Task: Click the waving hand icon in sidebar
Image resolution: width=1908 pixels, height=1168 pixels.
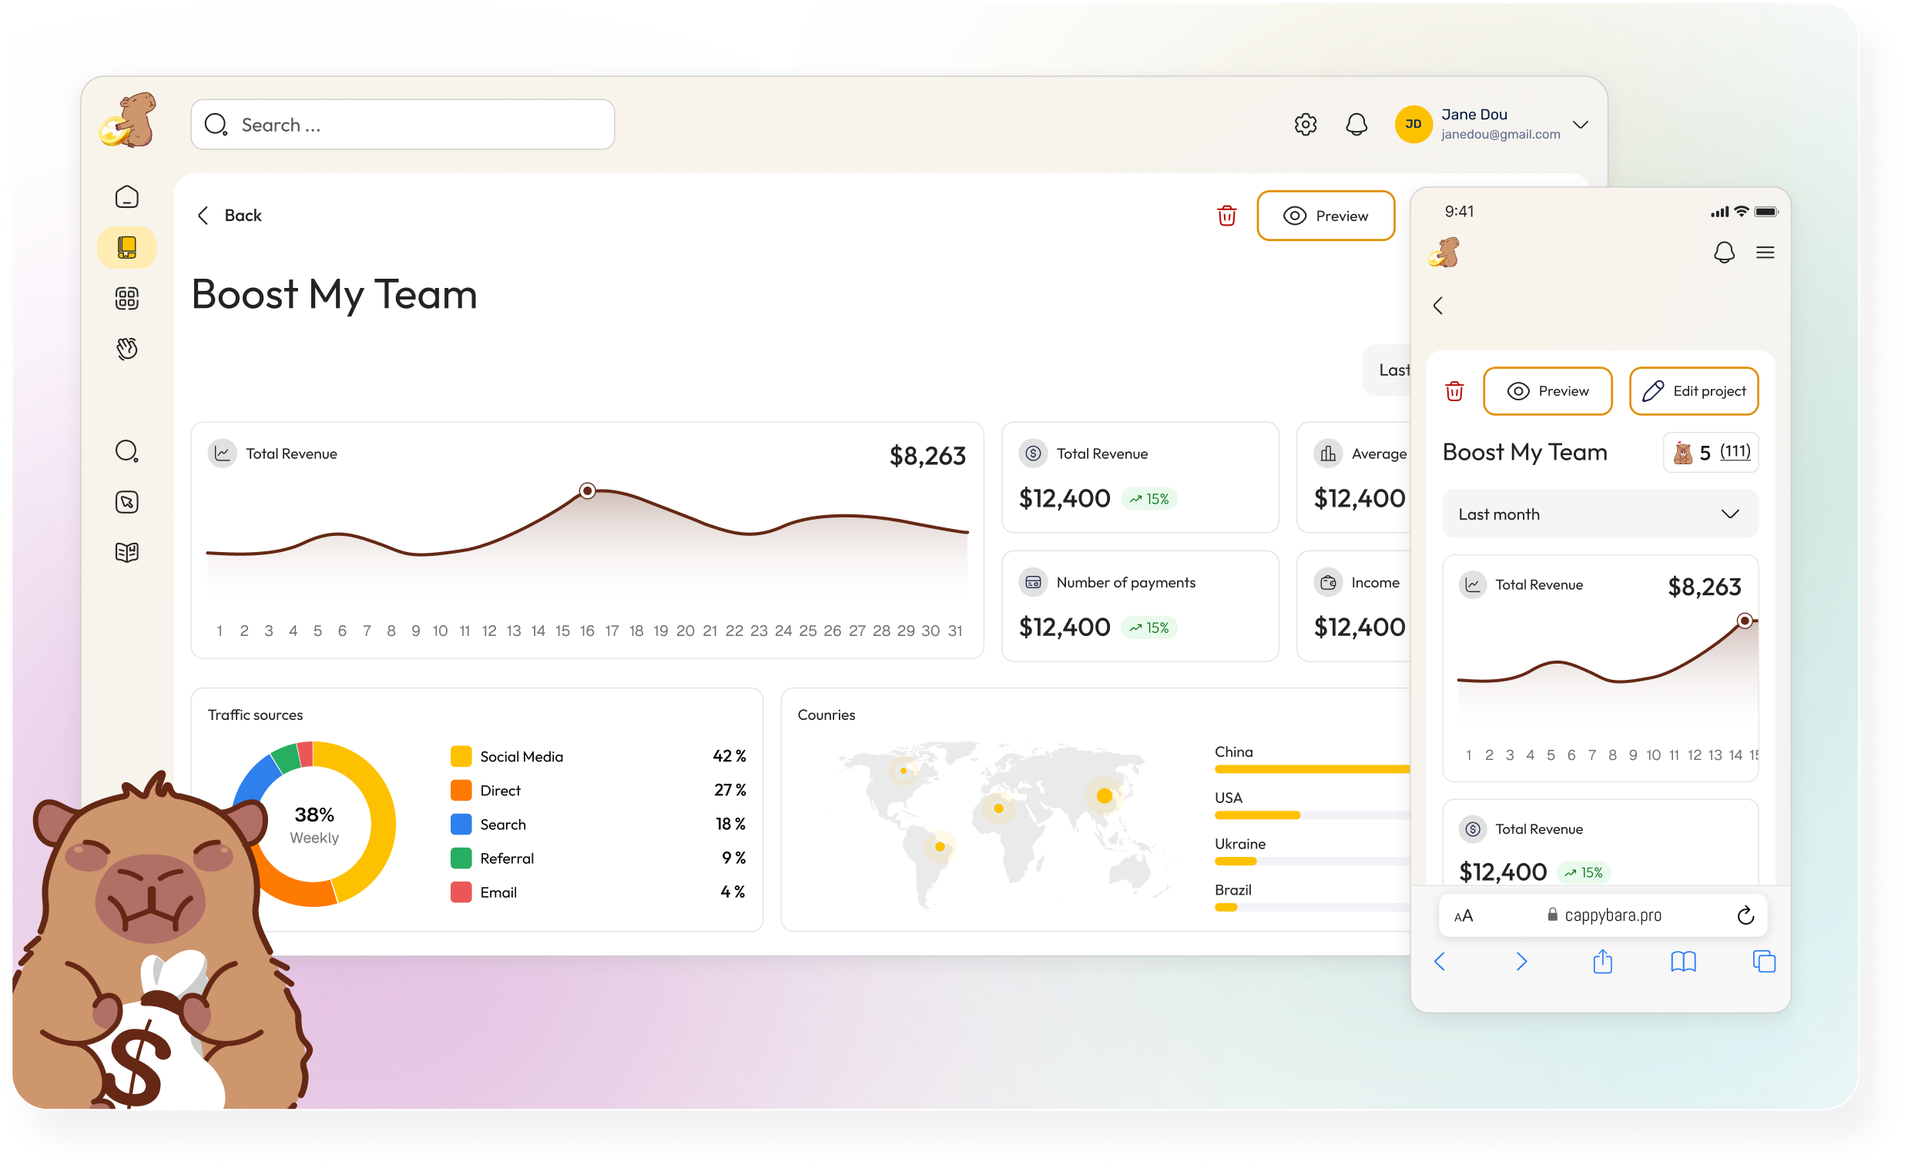Action: (x=126, y=348)
